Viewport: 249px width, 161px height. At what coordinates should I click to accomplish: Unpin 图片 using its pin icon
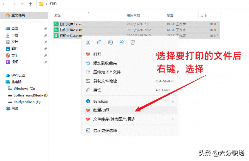[45, 49]
